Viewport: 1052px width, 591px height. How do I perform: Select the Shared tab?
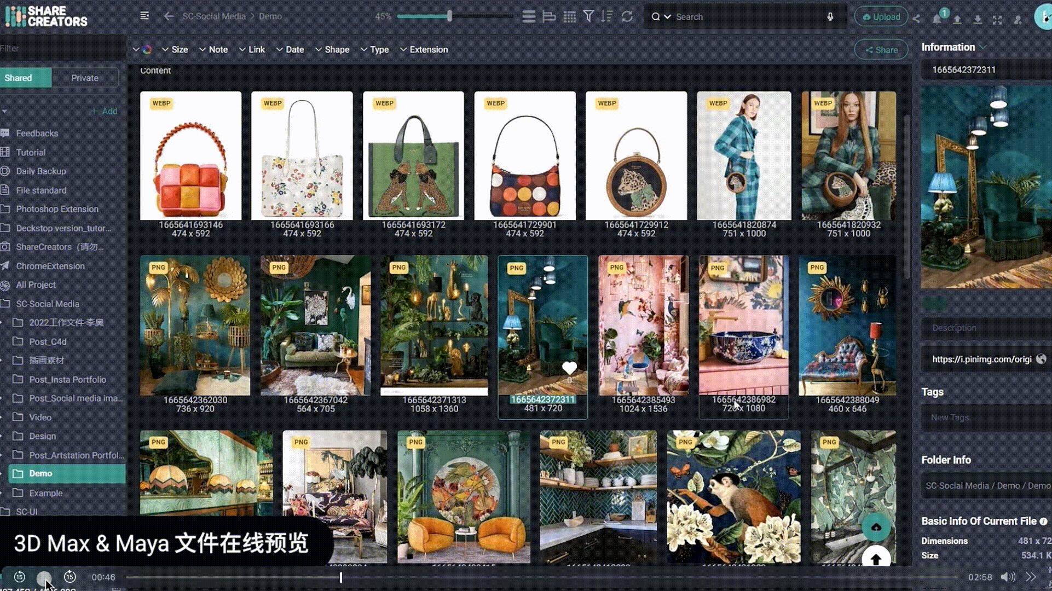[x=26, y=78]
